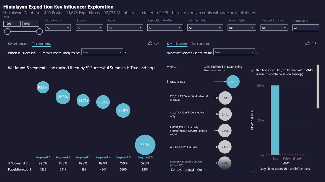325x182 pixels.
Task: Open the Death True value dropdown
Action: click(x=234, y=52)
